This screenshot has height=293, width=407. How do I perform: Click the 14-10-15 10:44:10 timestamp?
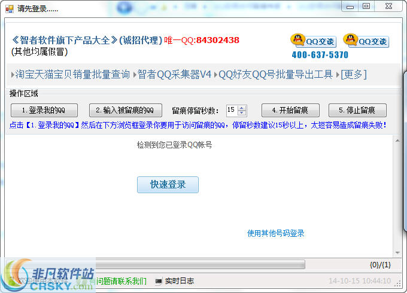tap(360, 281)
